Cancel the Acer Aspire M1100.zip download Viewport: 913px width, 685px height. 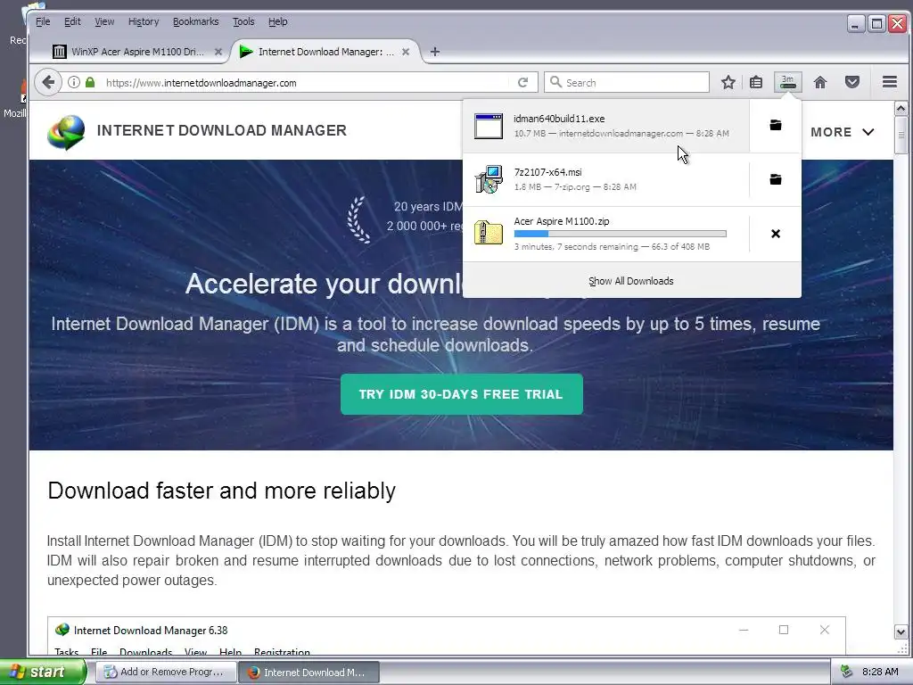[x=776, y=234]
